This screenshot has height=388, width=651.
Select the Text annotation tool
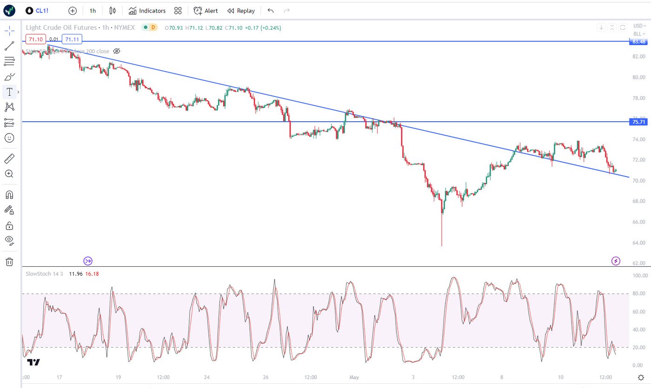tap(9, 92)
